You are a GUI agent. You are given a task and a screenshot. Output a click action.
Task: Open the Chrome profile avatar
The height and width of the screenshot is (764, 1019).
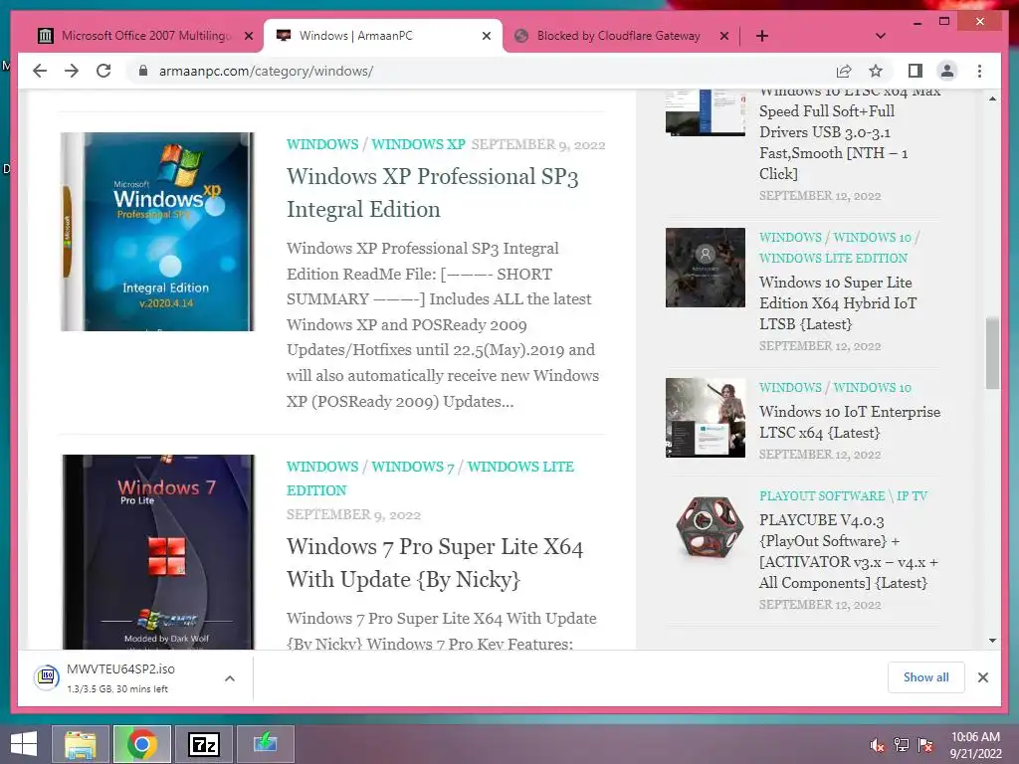947,71
